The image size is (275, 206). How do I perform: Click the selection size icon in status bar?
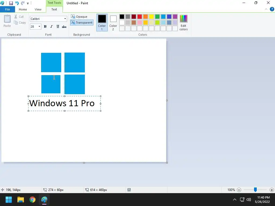45,190
